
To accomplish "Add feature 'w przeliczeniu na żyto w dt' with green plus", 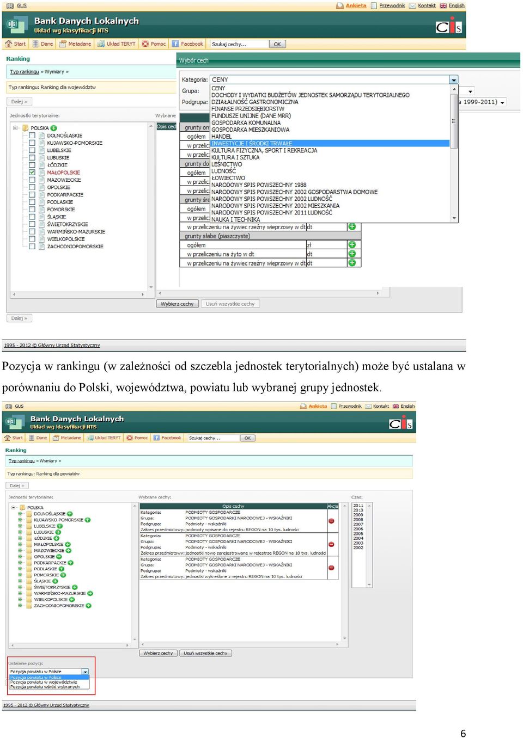I will pos(352,254).
